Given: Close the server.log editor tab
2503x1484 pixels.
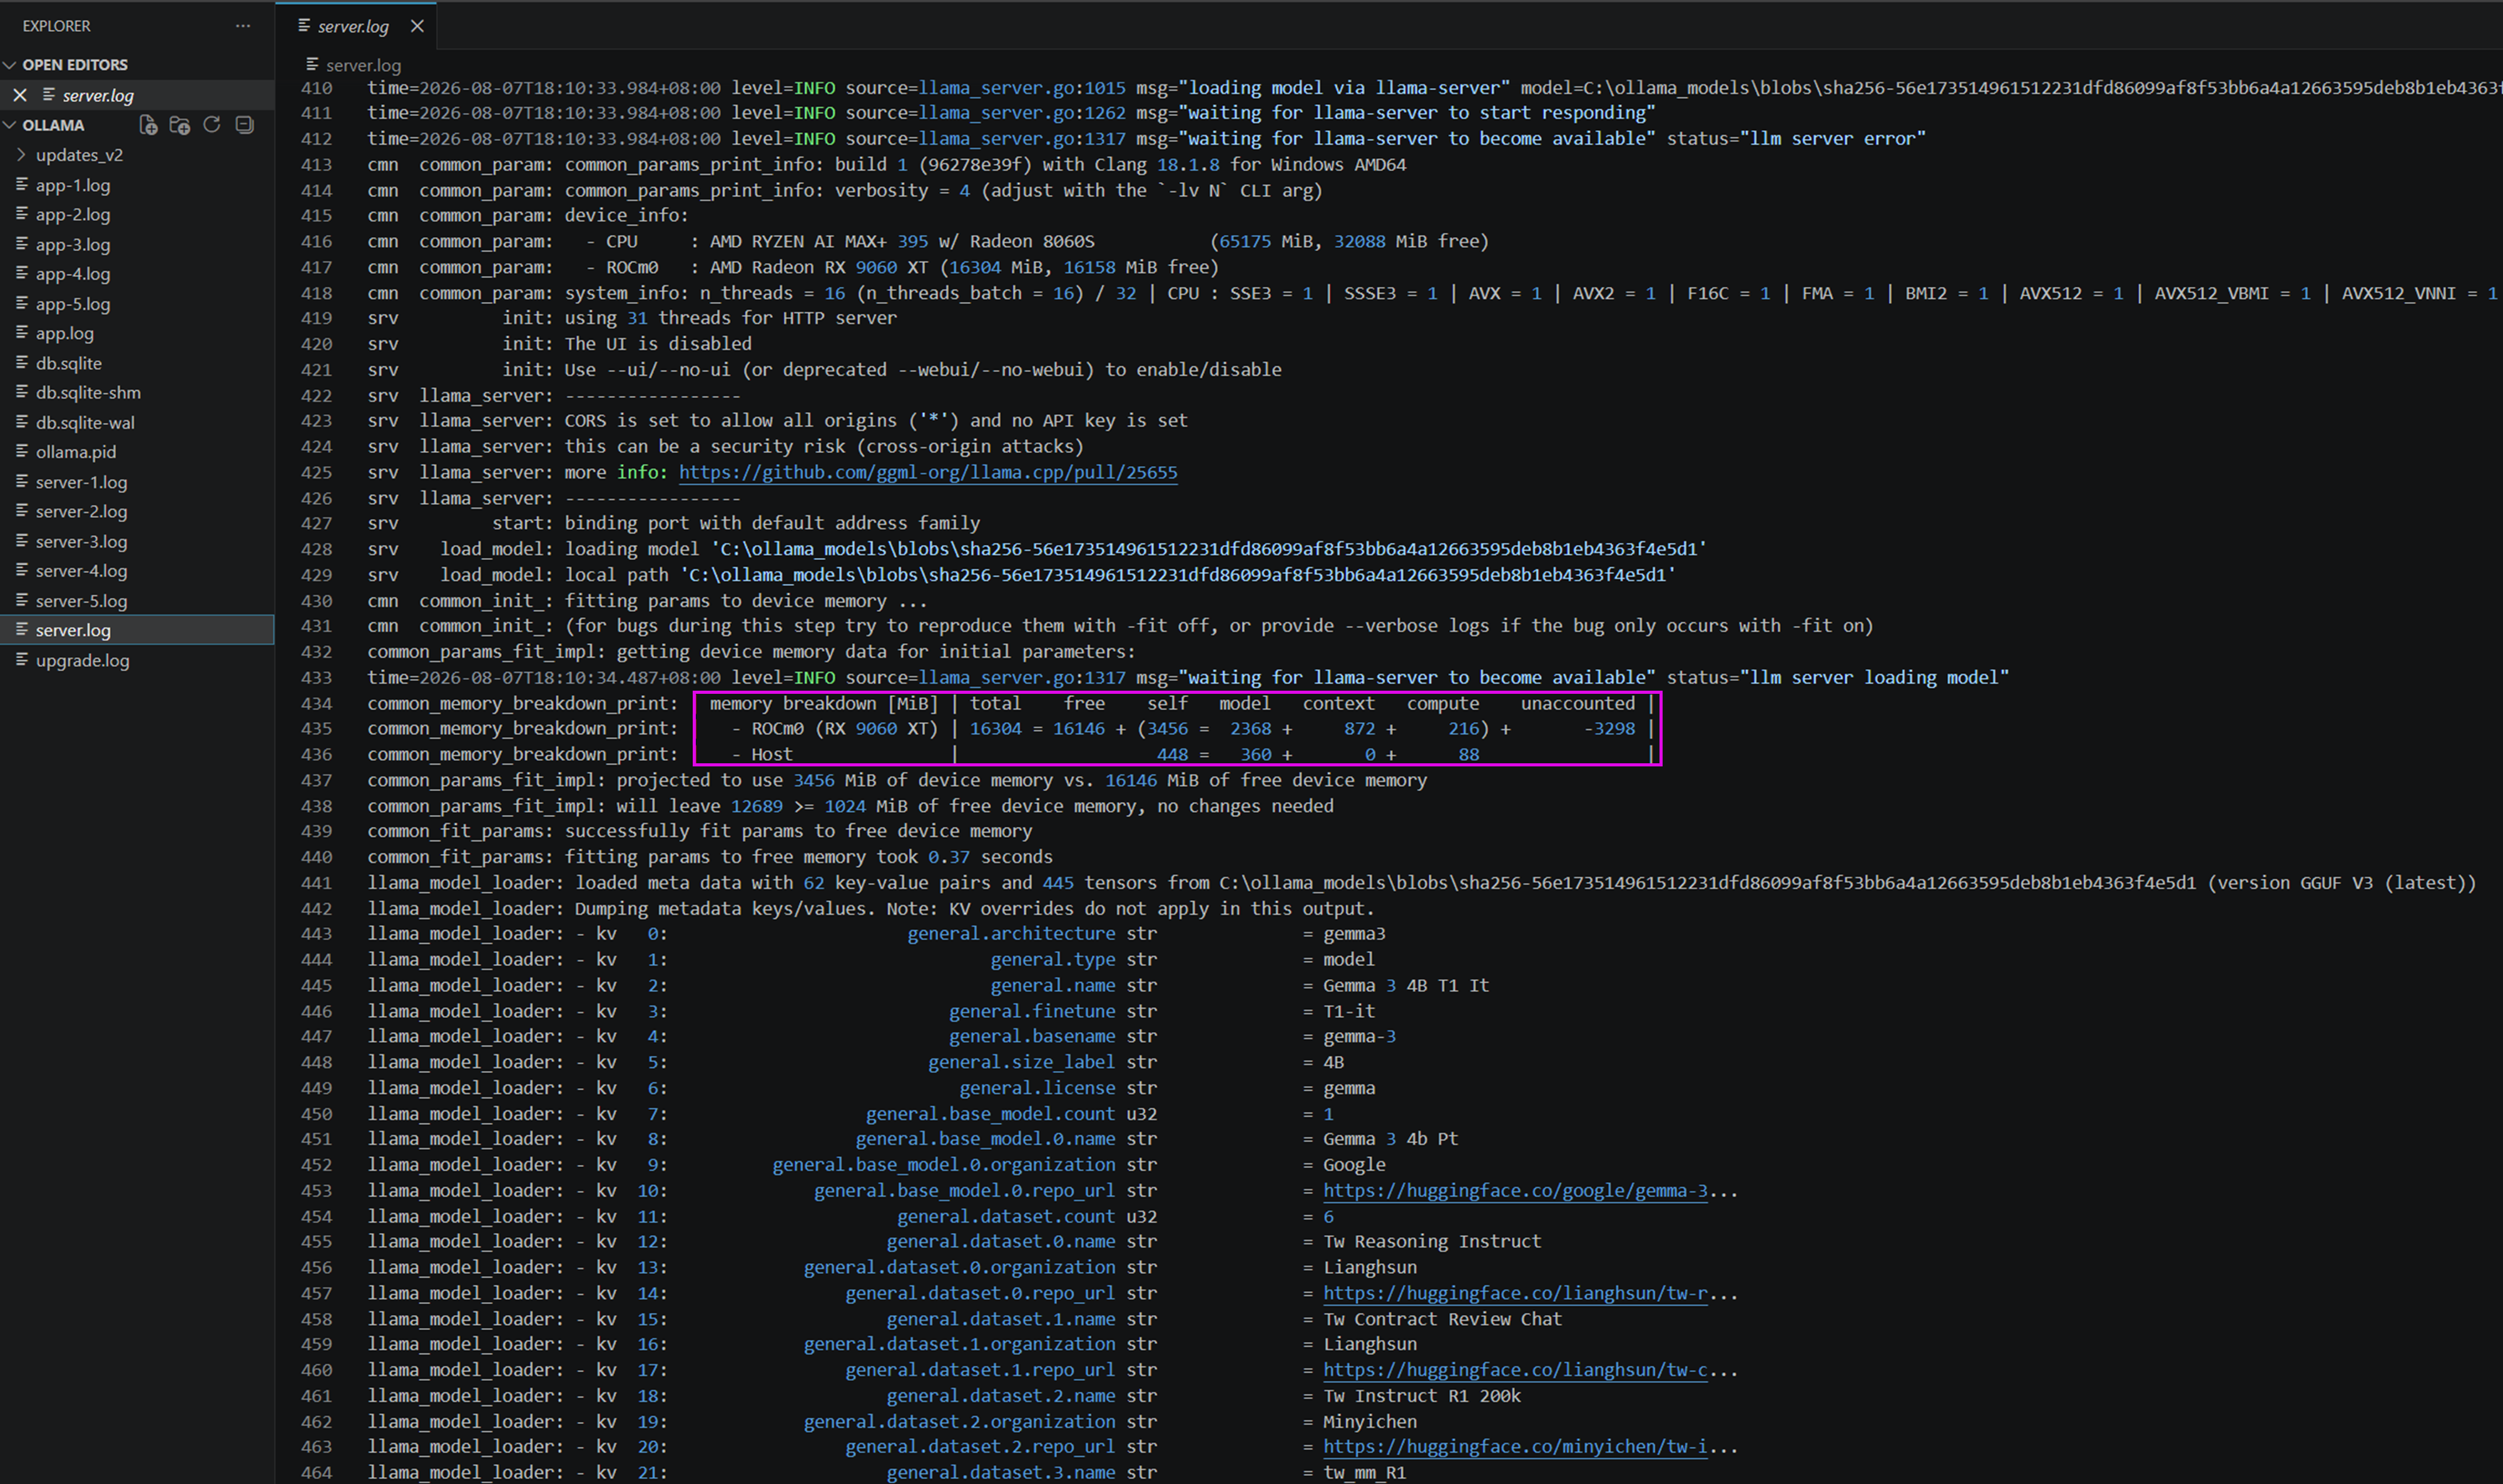Looking at the screenshot, I should tap(417, 26).
